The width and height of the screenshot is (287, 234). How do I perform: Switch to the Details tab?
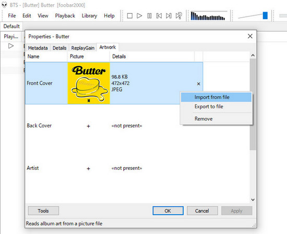59,48
